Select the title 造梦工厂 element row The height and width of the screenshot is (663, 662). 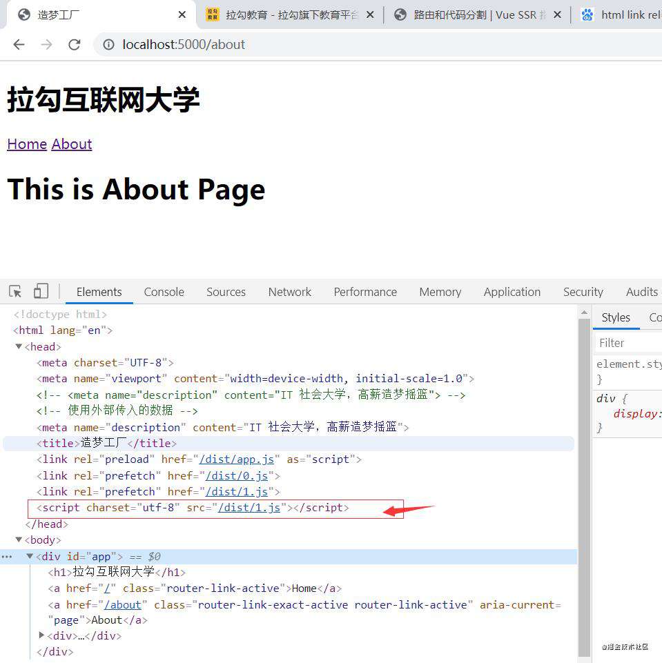289,443
